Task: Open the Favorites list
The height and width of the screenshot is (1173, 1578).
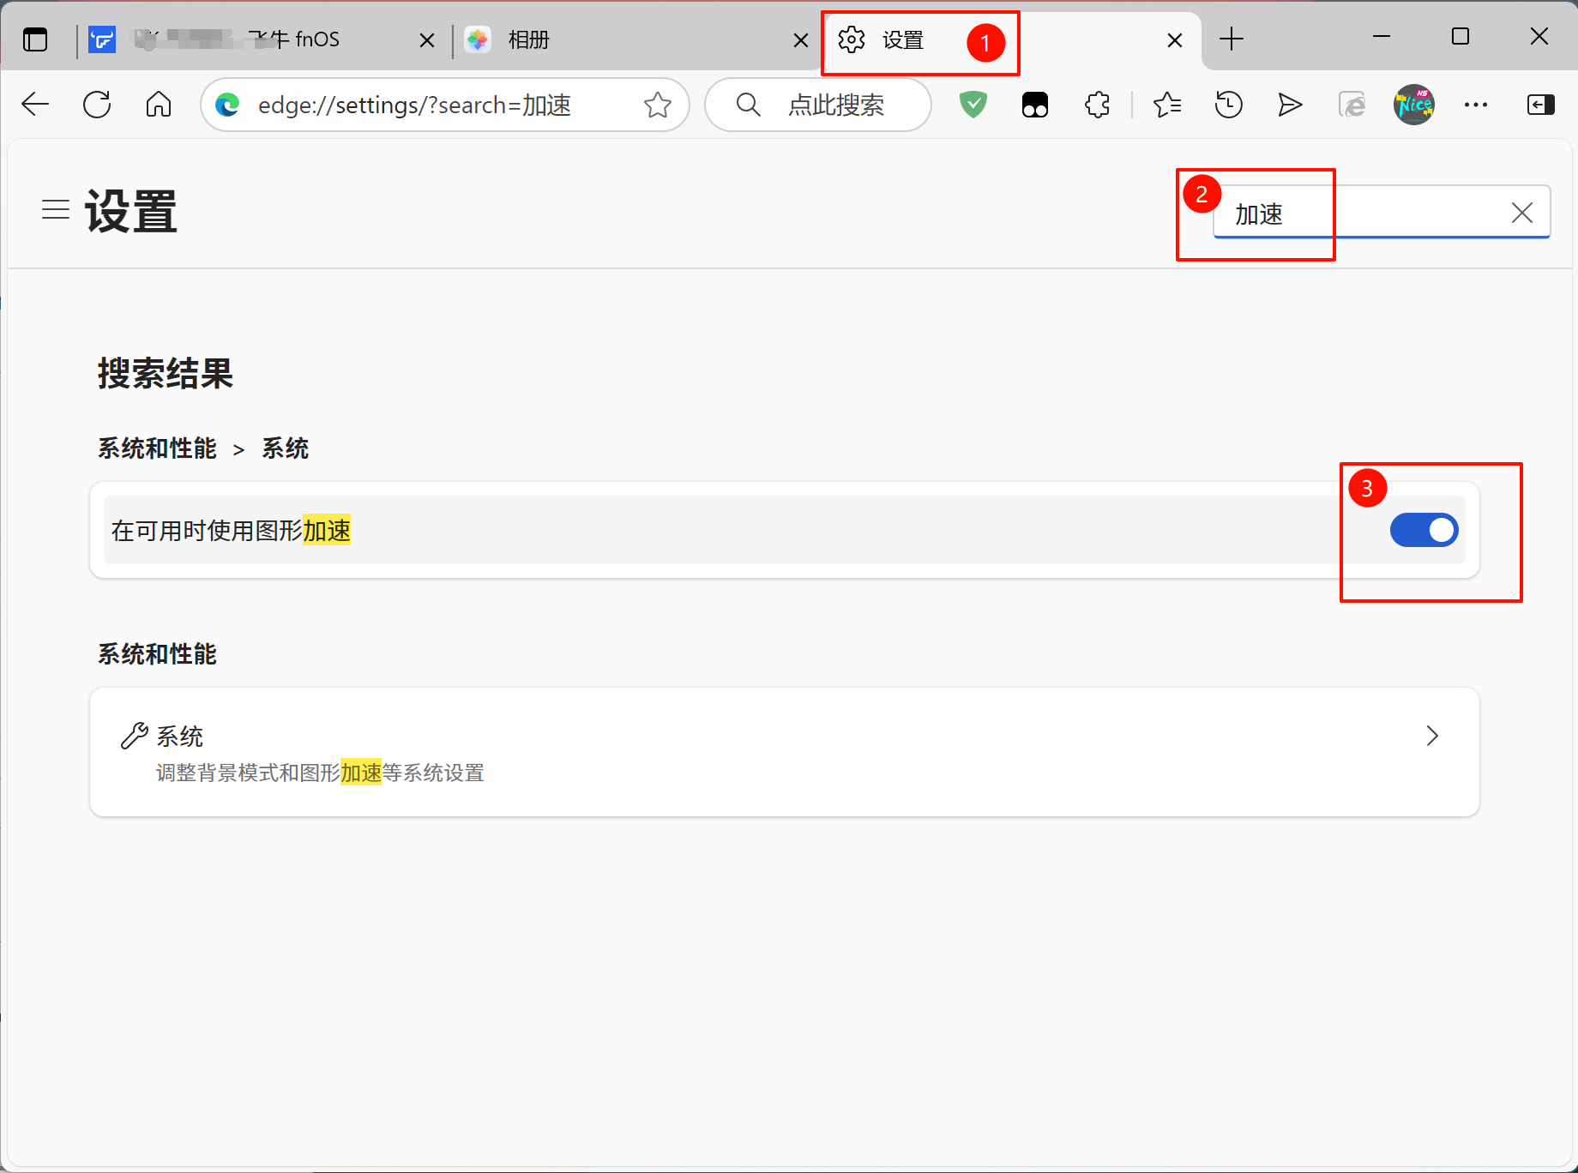Action: [1167, 105]
